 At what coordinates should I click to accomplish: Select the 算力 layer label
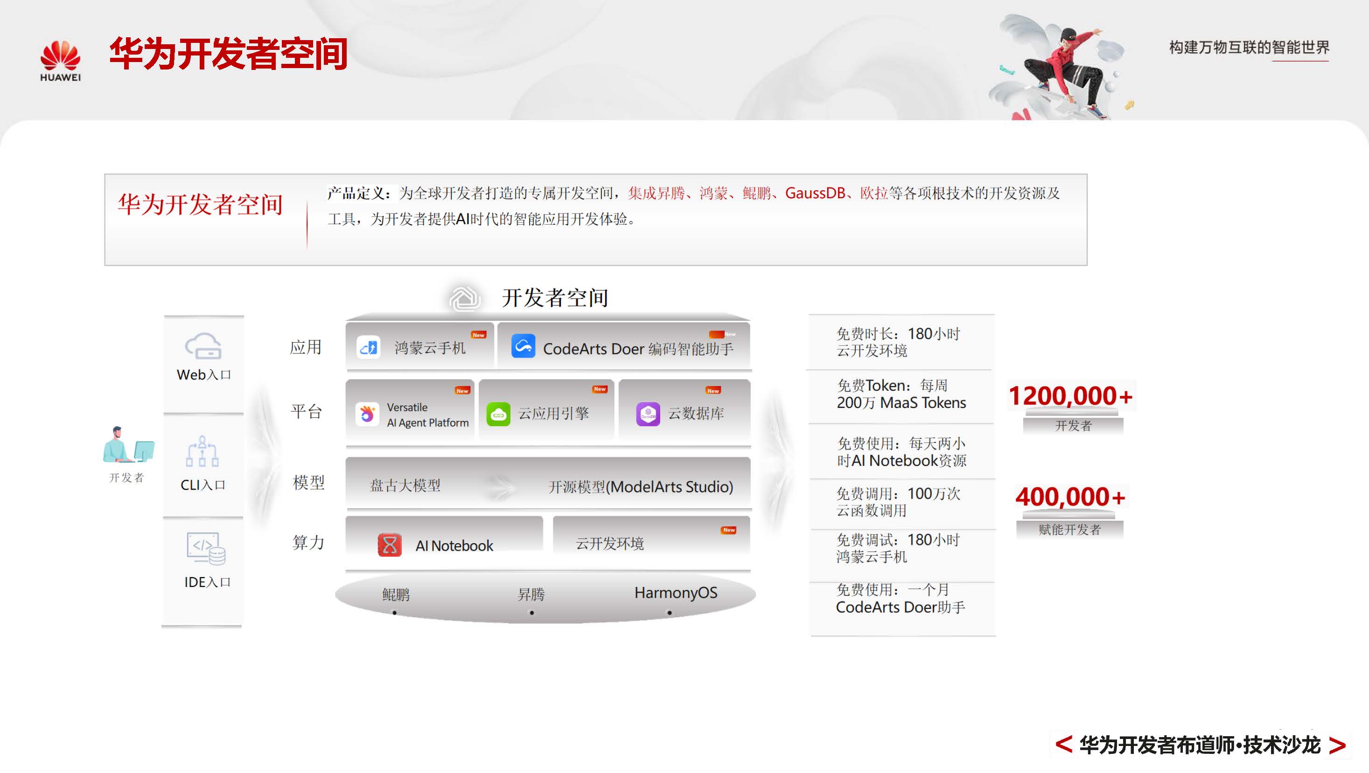pos(308,543)
